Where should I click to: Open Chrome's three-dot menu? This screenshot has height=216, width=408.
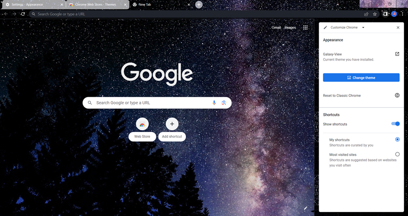point(402,14)
